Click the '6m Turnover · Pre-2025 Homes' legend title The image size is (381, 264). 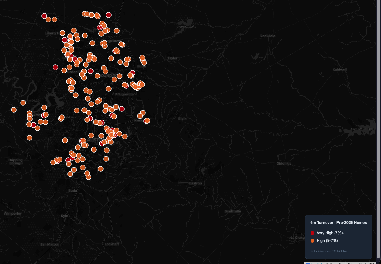[338, 223]
